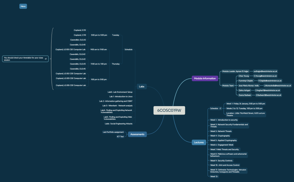Select the central 6COSC019W node
The image size is (294, 182).
tap(169, 110)
